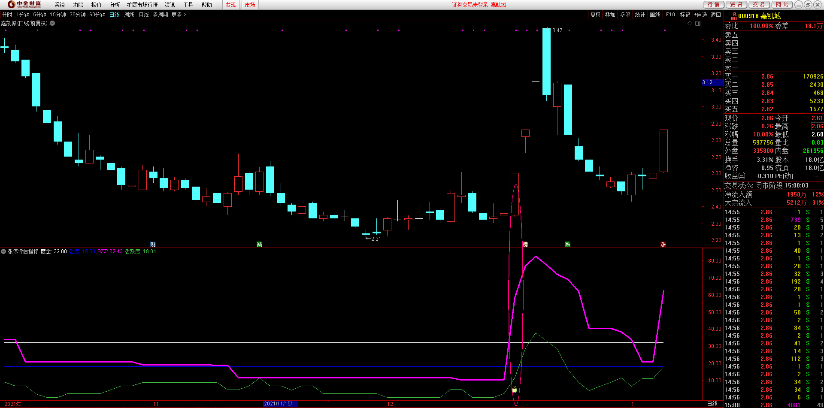Click the red 涨 marker icon

(663, 244)
